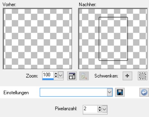Image resolution: width=149 pixels, height=117 pixels.
Task: Expand the Einstellungen presets dropdown
Action: (110, 92)
